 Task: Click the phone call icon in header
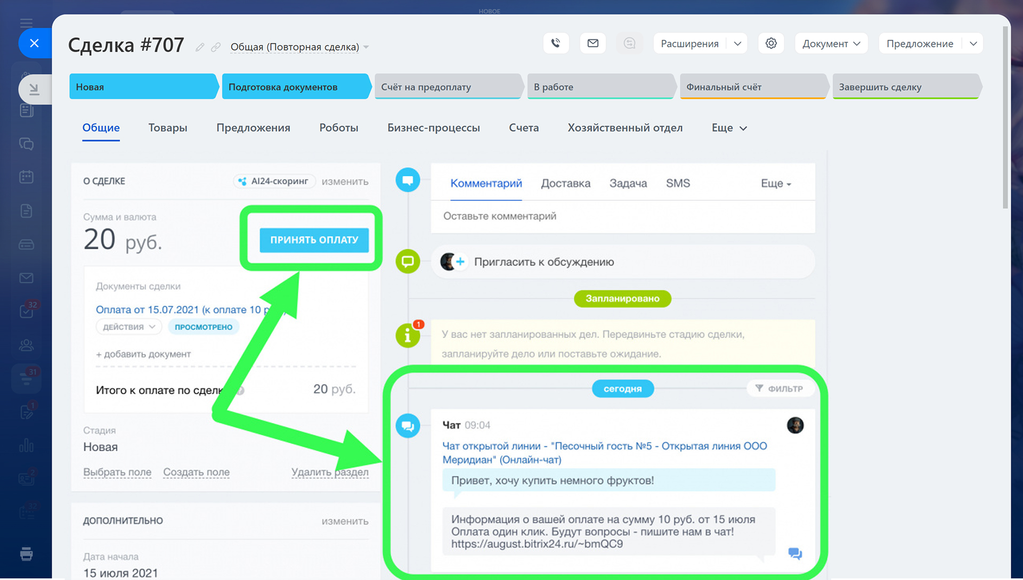[x=556, y=43]
